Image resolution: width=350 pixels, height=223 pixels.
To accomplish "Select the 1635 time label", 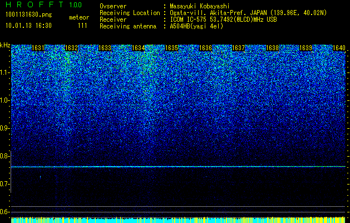I will coord(171,48).
